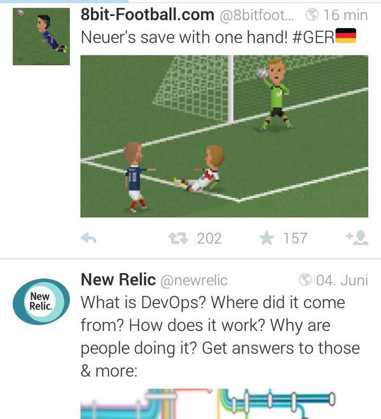Open the 8bit-Football.com account name
This screenshot has height=419, width=381.
(x=148, y=15)
